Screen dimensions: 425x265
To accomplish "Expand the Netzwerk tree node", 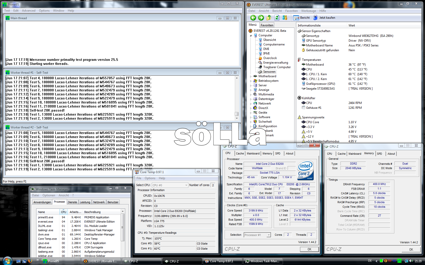I will [251, 103].
